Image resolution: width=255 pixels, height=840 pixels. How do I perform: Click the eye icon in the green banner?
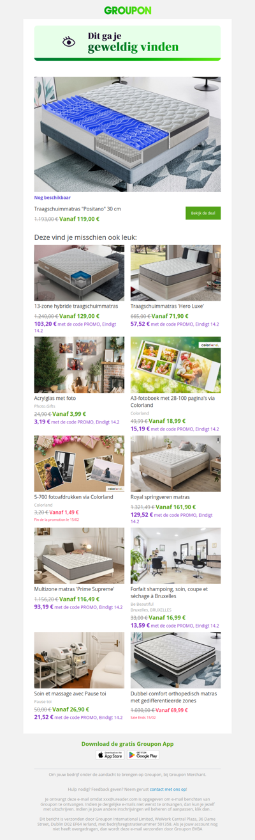69,42
